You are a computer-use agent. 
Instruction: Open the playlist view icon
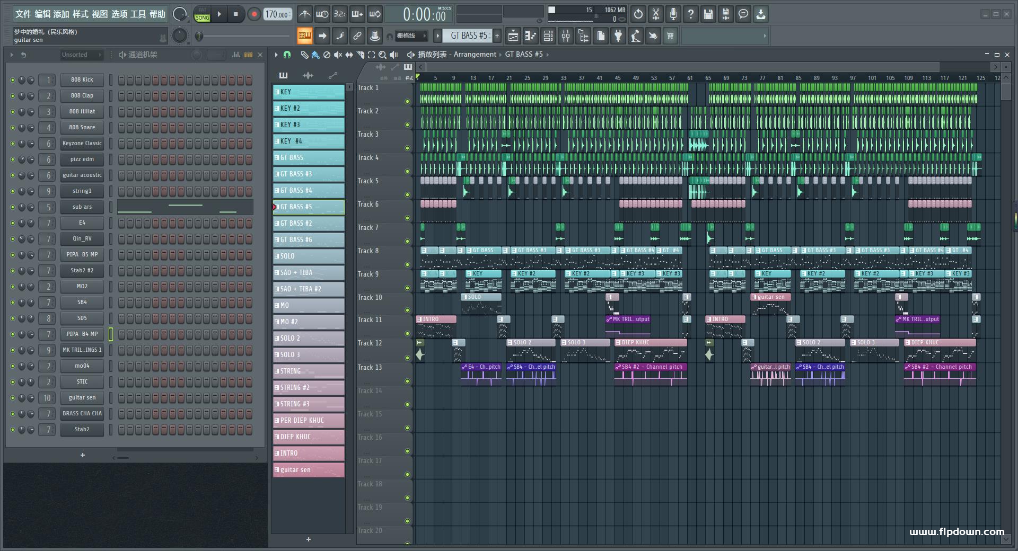coord(513,36)
